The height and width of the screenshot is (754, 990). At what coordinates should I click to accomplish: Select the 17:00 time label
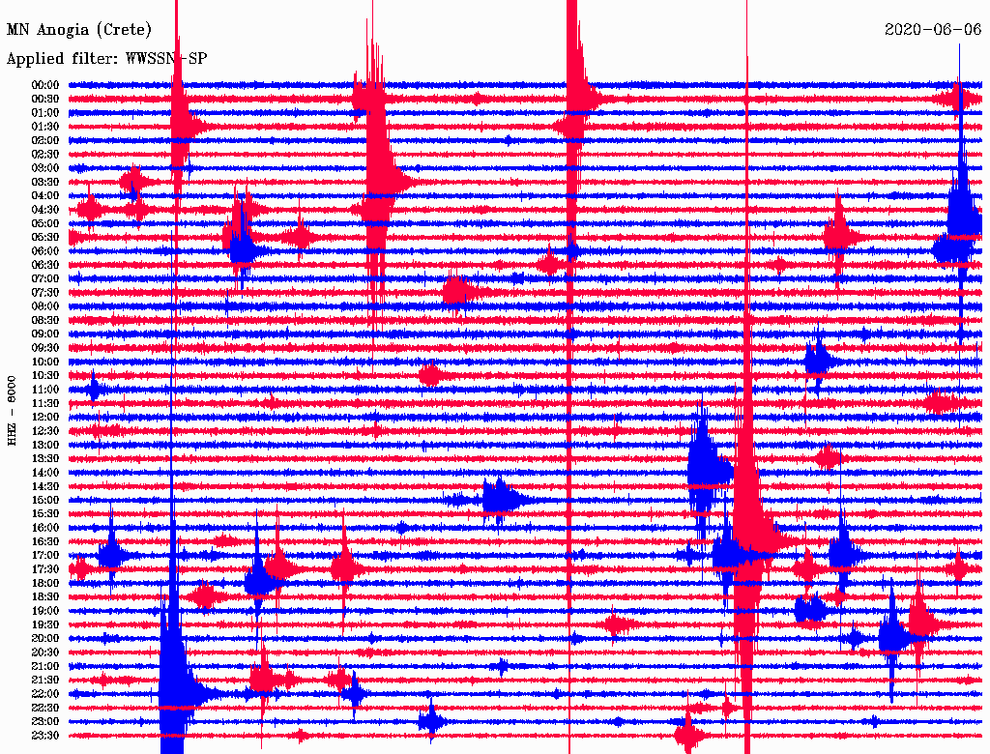point(45,556)
